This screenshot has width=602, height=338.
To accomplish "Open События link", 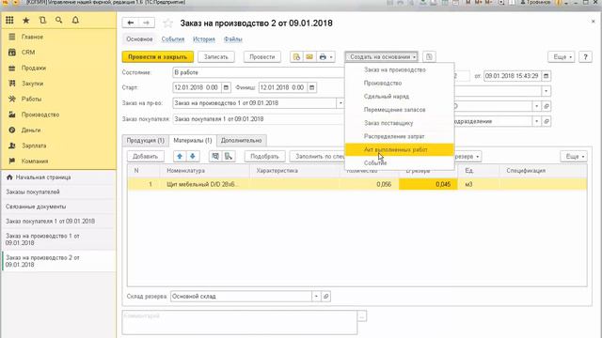I will pos(173,39).
